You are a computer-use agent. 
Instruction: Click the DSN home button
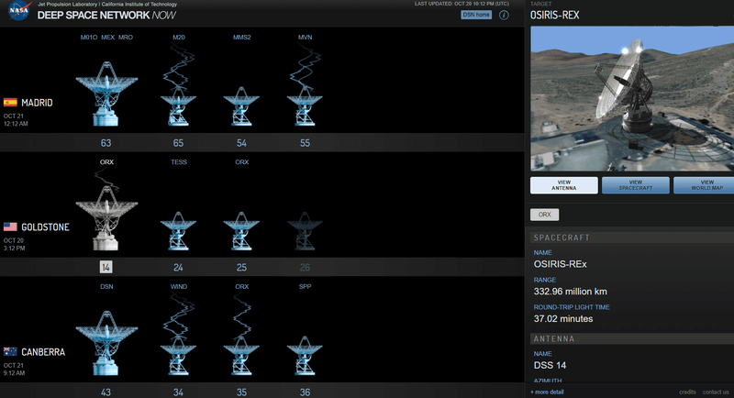click(x=476, y=15)
